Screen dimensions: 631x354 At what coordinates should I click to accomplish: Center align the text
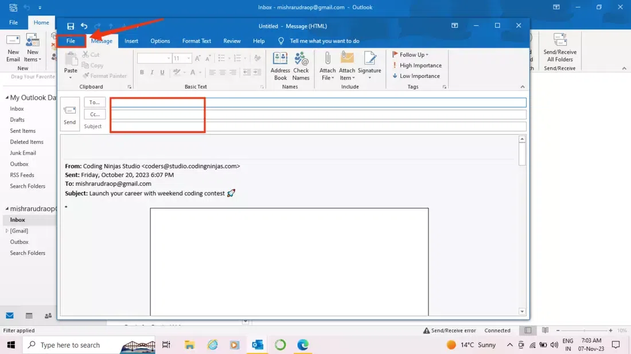[223, 72]
